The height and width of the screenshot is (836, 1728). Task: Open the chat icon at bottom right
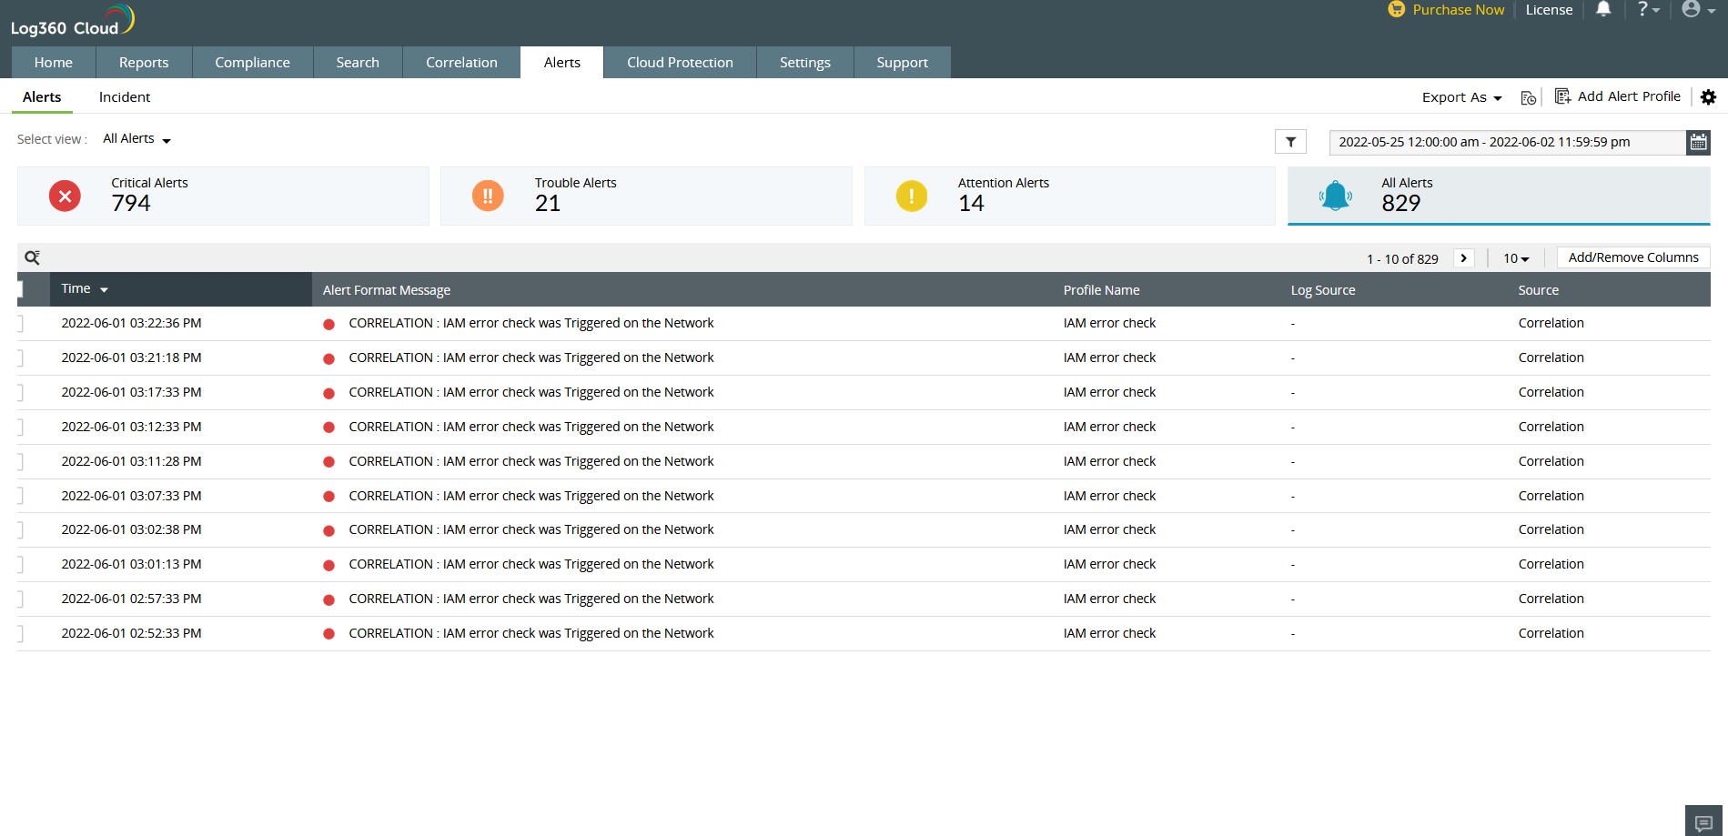(1703, 821)
